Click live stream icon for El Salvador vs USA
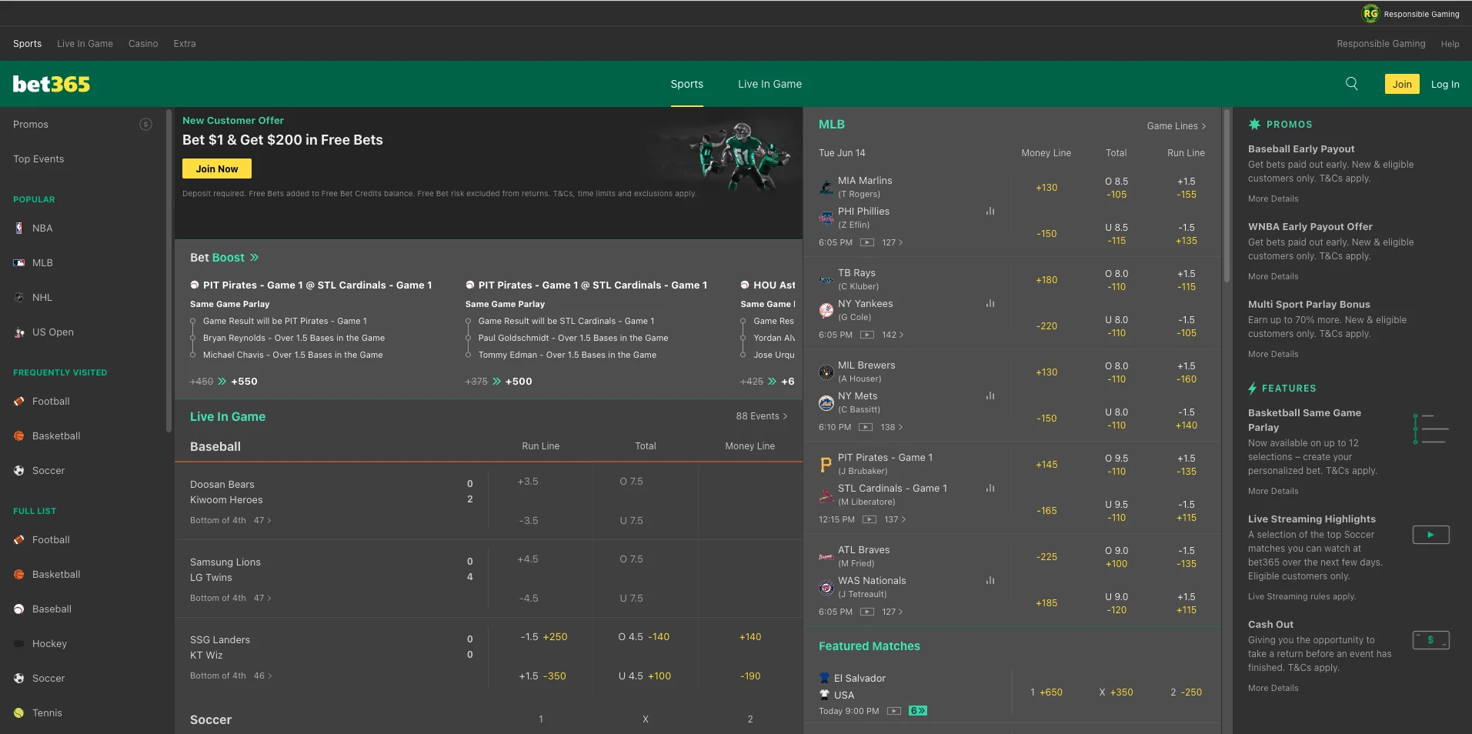This screenshot has width=1472, height=734. point(894,711)
